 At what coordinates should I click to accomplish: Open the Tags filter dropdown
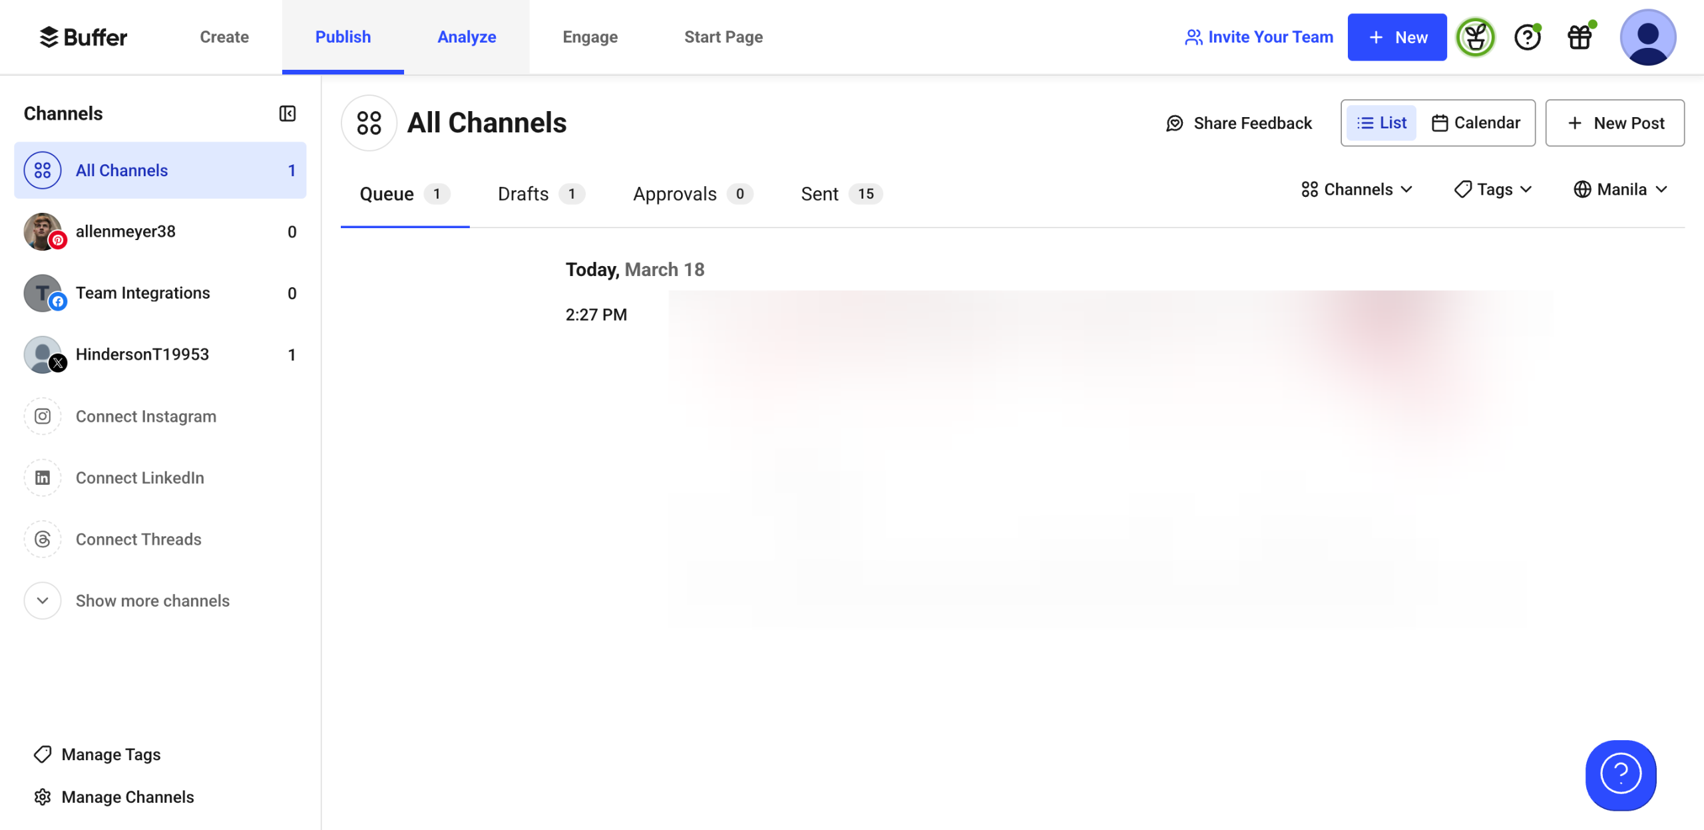point(1494,190)
